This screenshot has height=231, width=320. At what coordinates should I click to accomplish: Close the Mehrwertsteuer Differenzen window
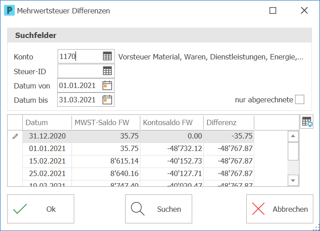(304, 10)
